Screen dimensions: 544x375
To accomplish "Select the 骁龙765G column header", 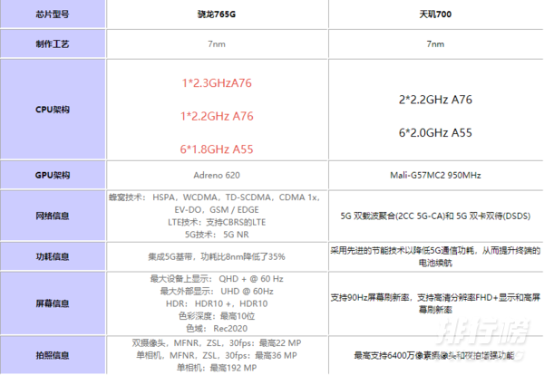I will (217, 14).
